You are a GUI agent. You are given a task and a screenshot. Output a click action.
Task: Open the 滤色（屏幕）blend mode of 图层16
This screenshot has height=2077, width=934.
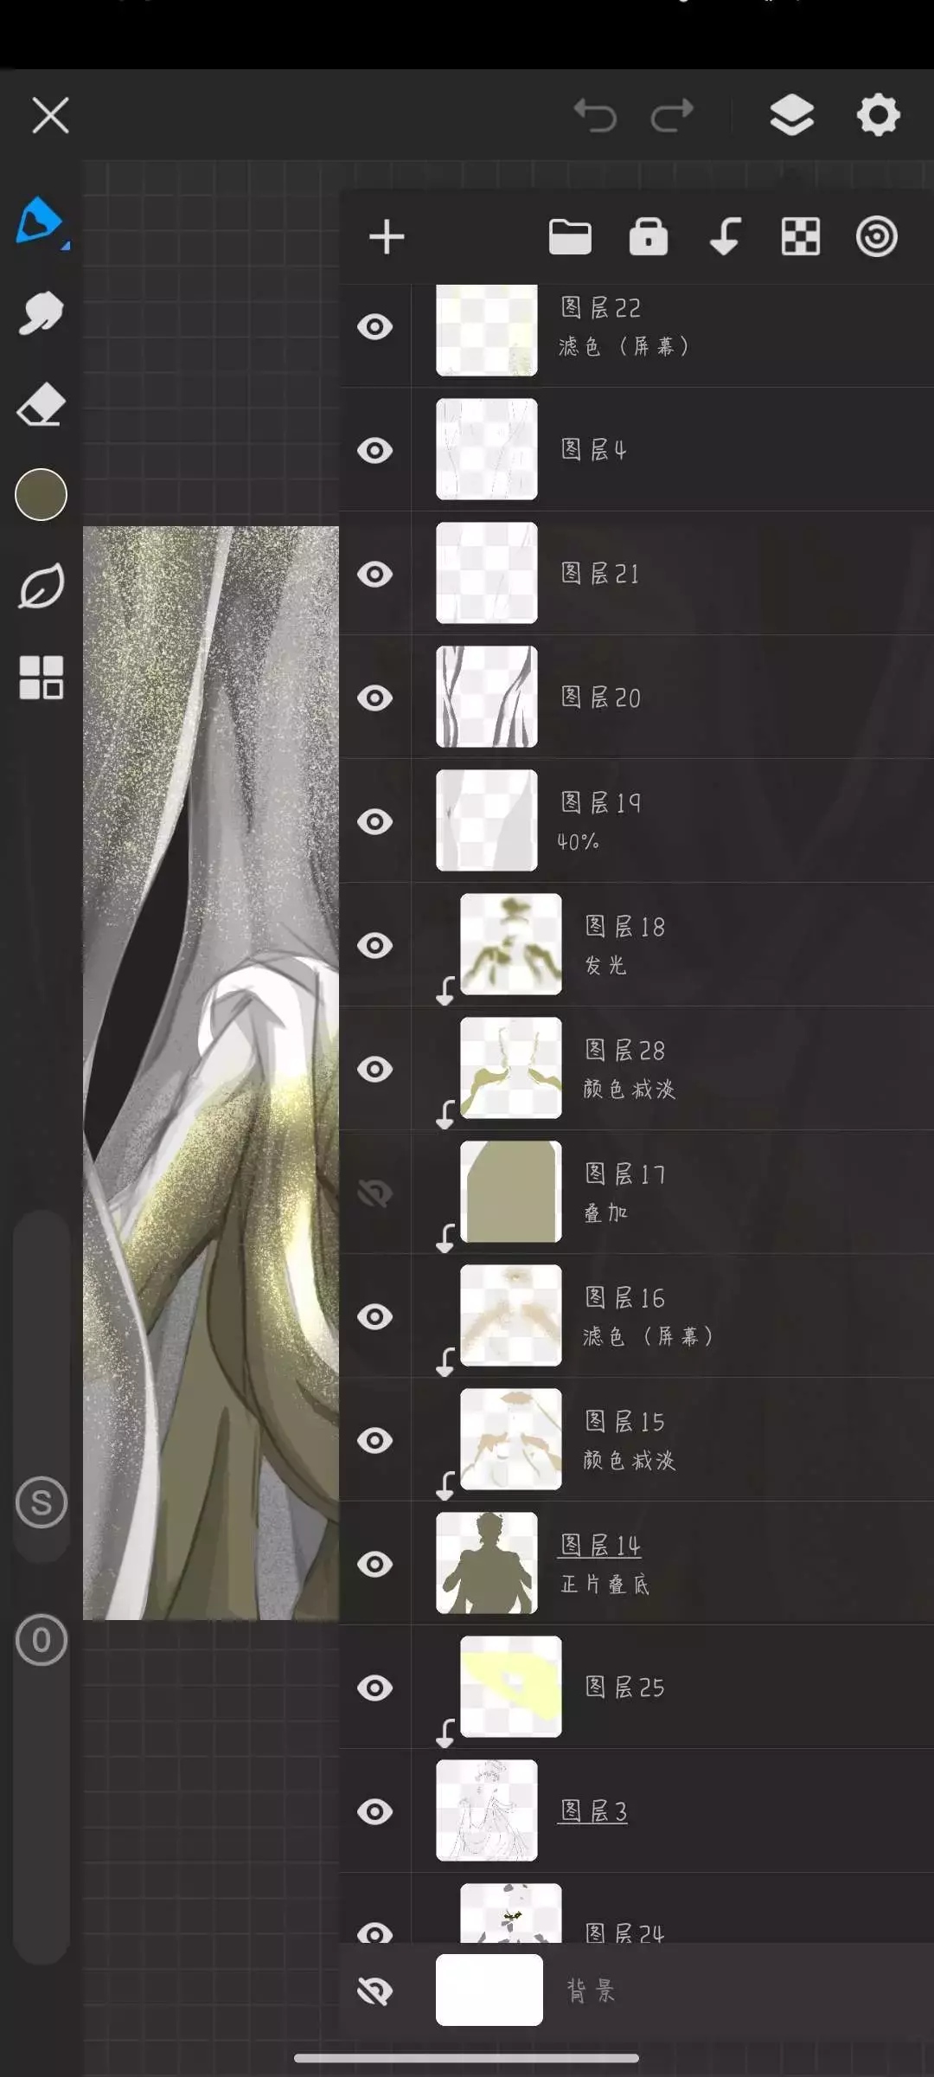click(649, 1336)
